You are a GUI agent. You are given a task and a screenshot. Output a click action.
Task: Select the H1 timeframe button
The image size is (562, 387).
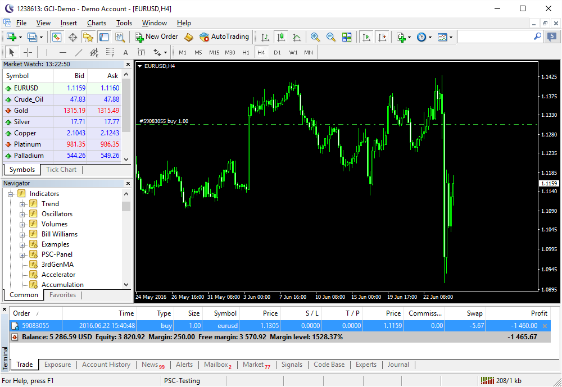coord(246,52)
